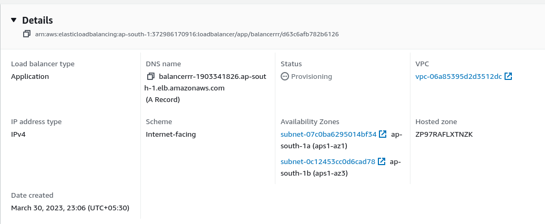Copy the load balancer ARN icon
Viewport: 545px width, 224px height.
[27, 34]
